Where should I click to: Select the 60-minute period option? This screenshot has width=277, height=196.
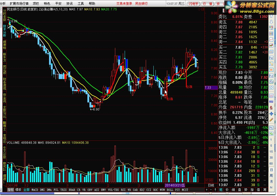coord(271,164)
